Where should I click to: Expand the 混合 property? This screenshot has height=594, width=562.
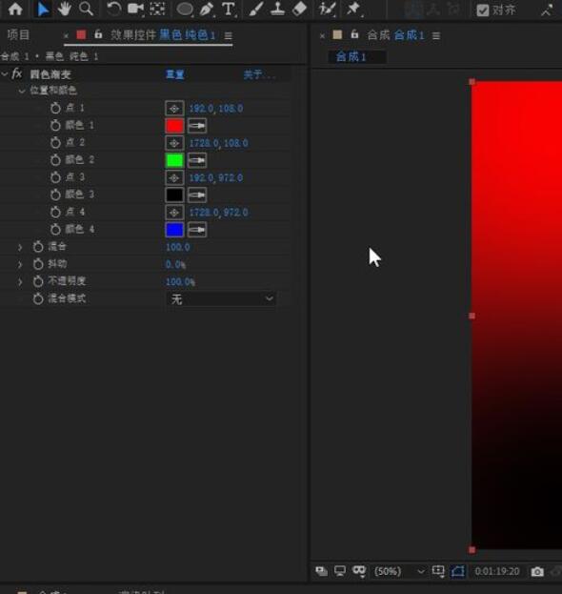[x=20, y=247]
